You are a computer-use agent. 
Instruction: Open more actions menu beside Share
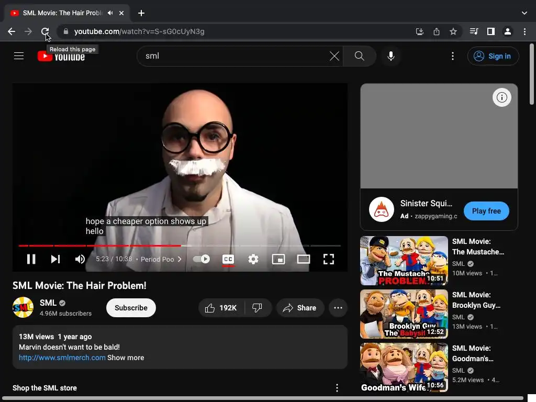coord(338,308)
